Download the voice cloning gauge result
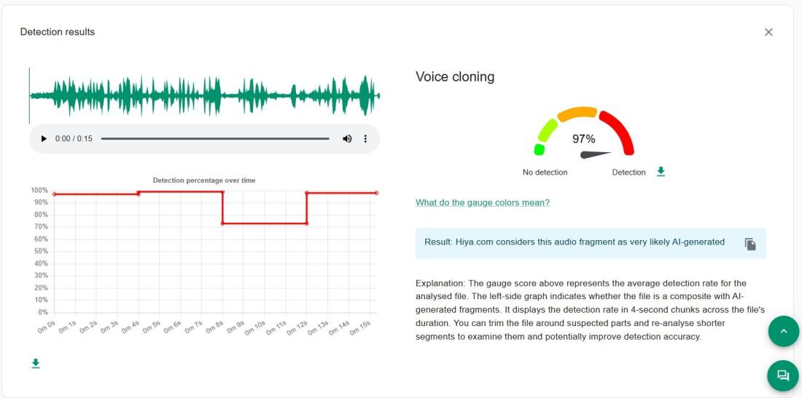The image size is (802, 398). [661, 172]
